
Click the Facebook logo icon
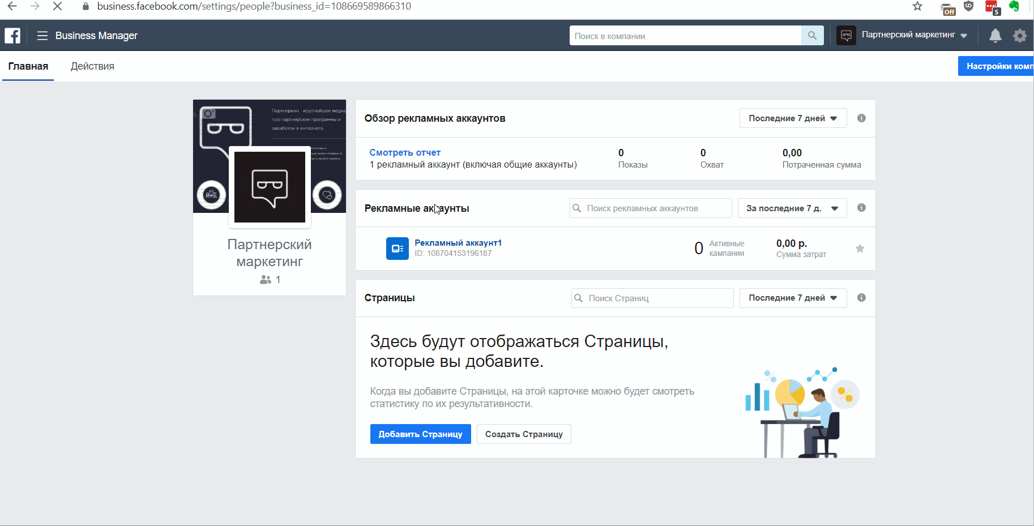(x=12, y=35)
